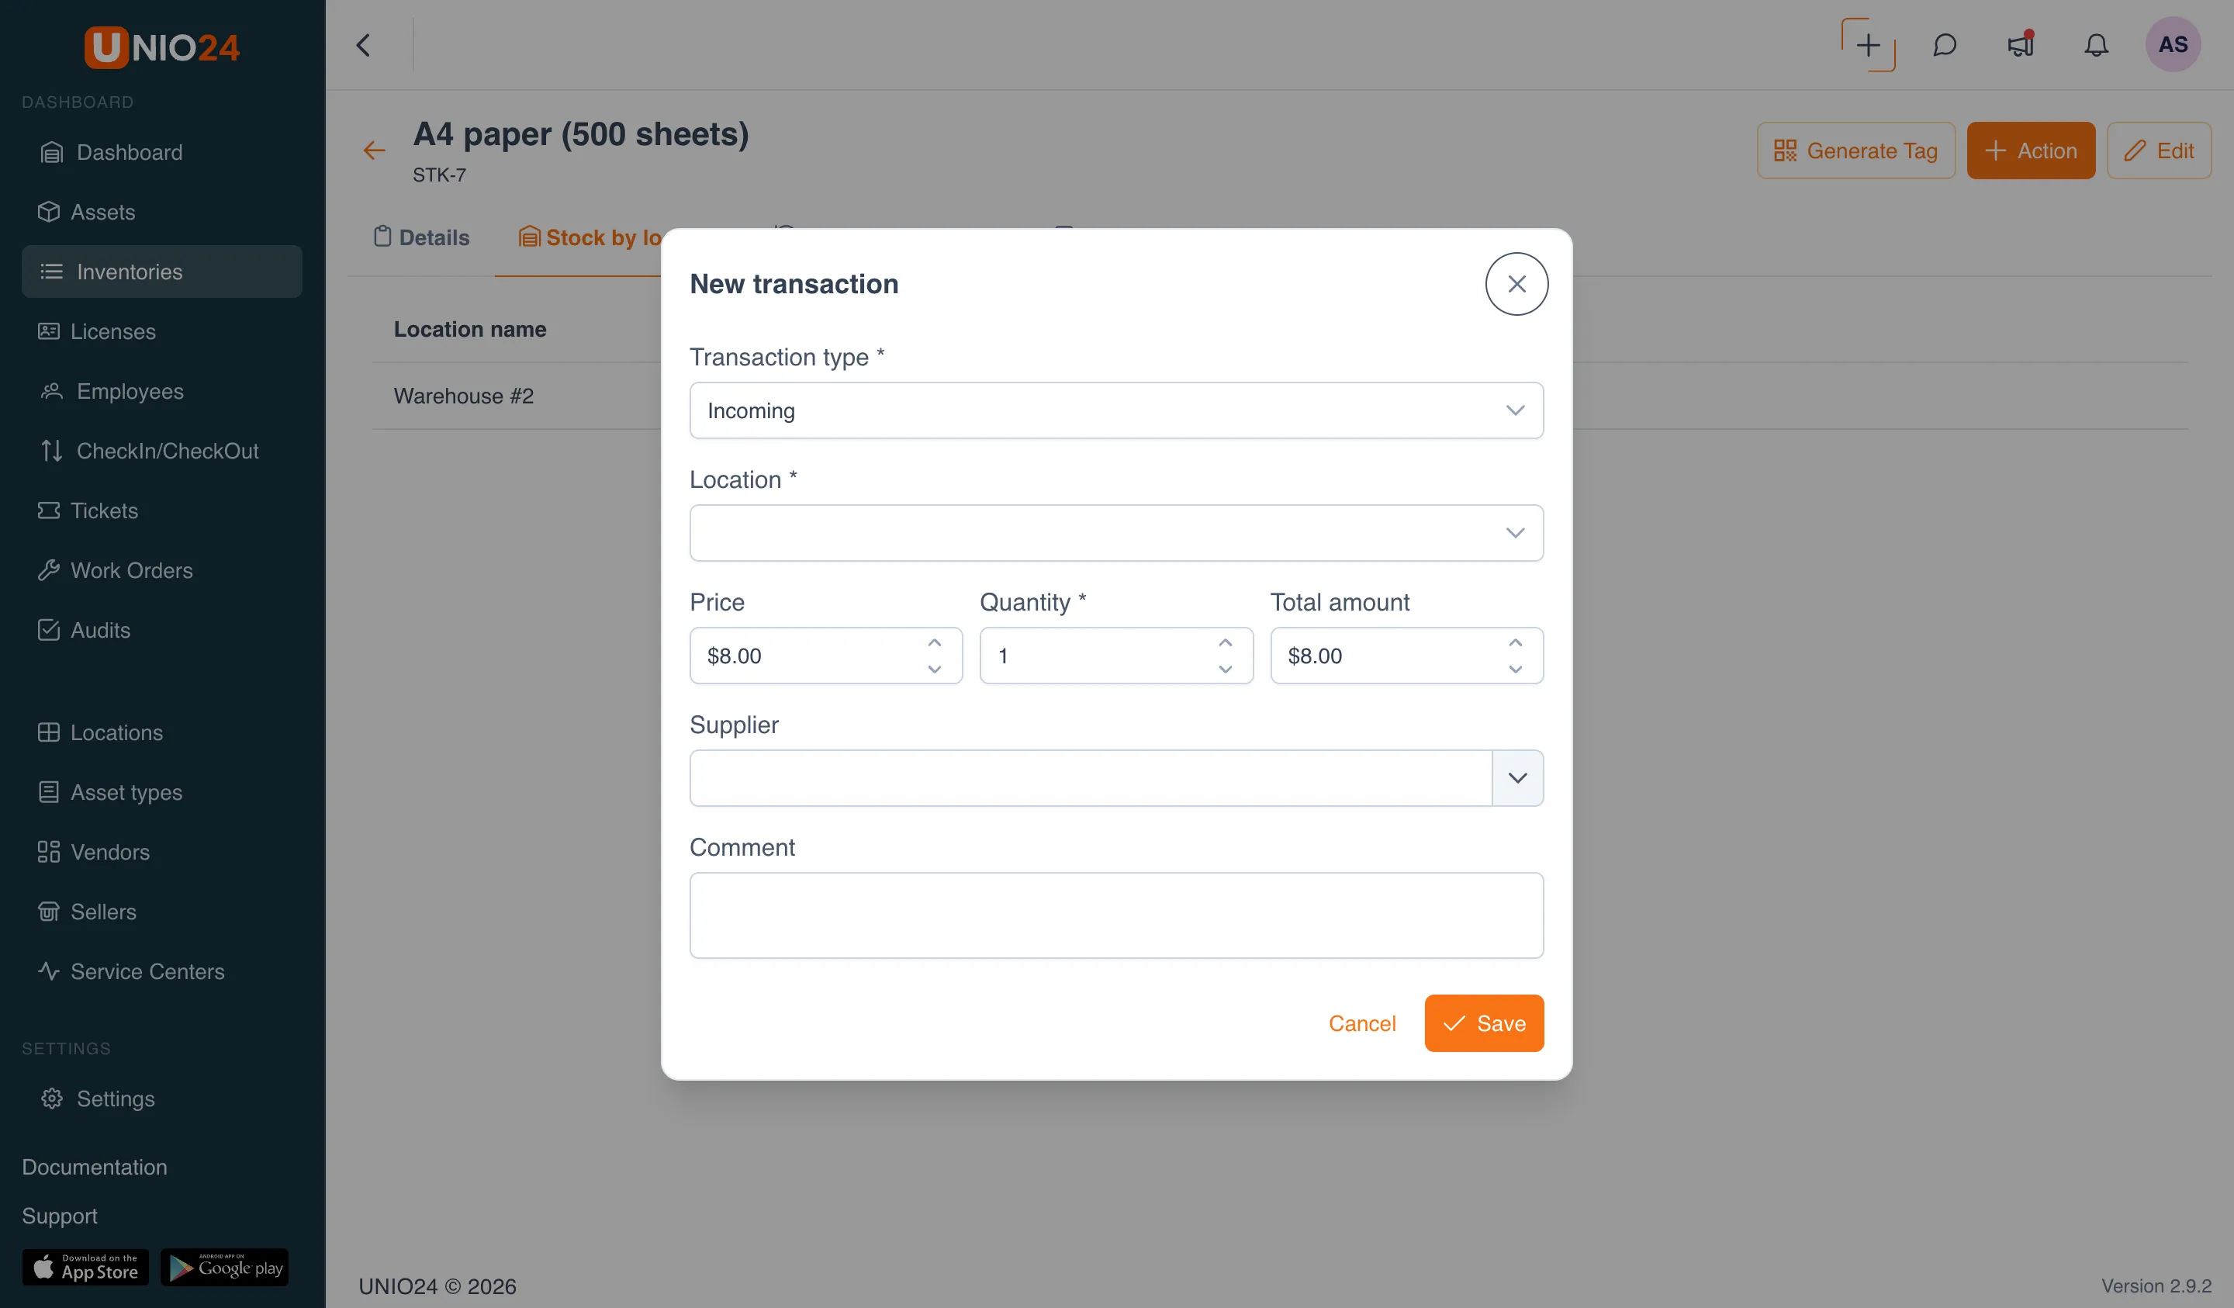Increase Total amount with up arrow
Viewport: 2234px width, 1308px height.
[1515, 643]
